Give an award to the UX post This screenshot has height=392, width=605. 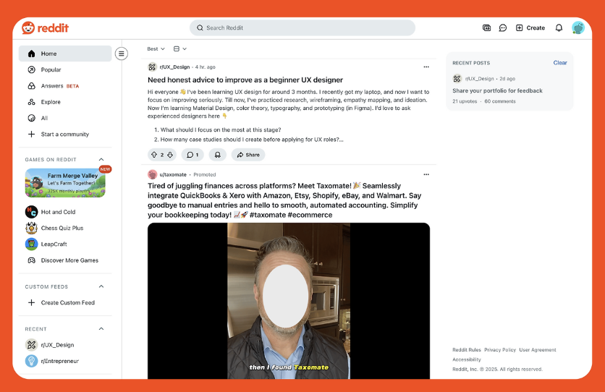pos(218,155)
